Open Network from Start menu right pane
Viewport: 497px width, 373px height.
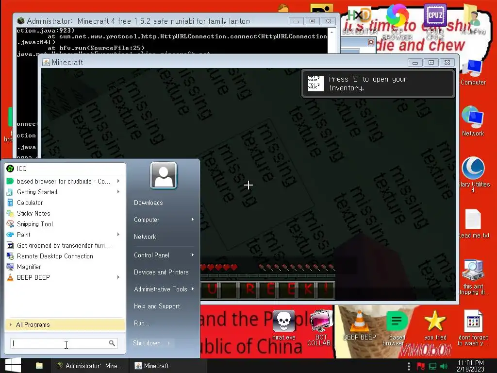[x=145, y=237]
